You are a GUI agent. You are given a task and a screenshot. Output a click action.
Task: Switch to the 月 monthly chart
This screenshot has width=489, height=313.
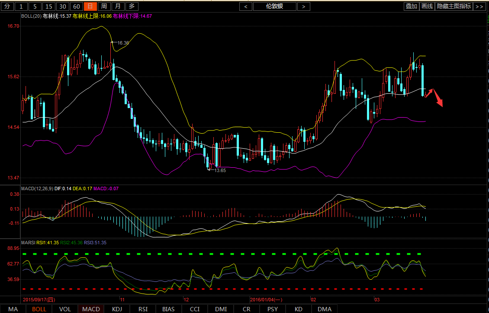(118, 6)
